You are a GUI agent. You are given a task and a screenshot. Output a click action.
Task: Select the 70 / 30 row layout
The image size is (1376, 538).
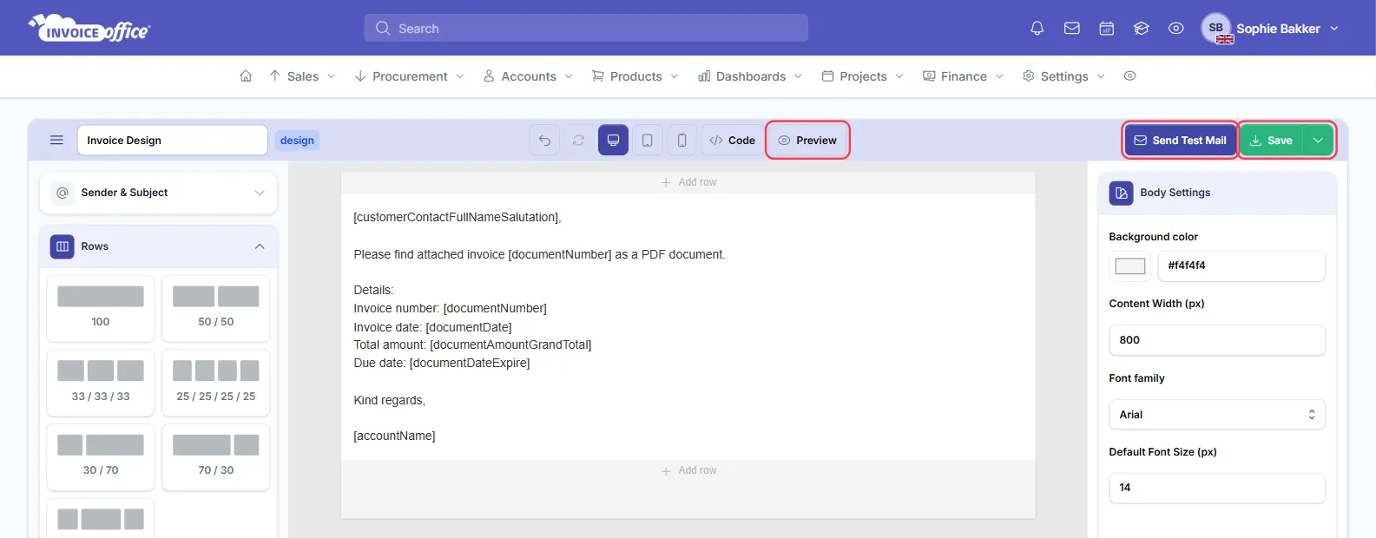[216, 456]
